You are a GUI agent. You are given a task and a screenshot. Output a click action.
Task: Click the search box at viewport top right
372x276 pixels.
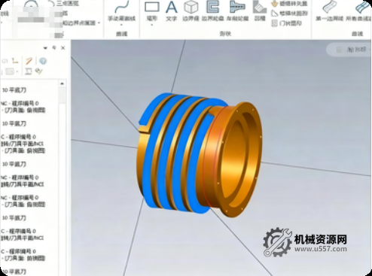pyautogui.click(x=349, y=50)
